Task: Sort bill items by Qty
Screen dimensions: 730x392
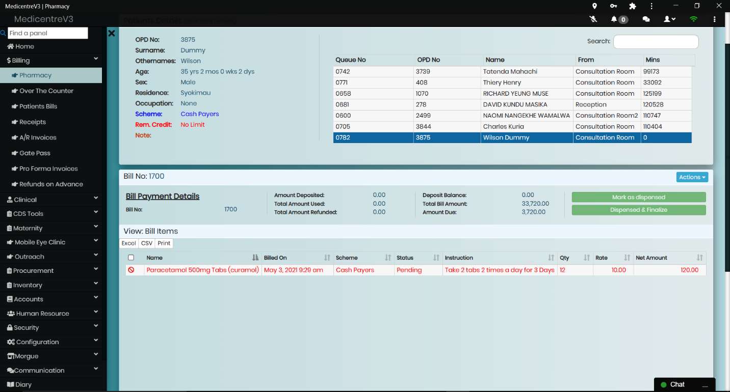Action: point(575,258)
